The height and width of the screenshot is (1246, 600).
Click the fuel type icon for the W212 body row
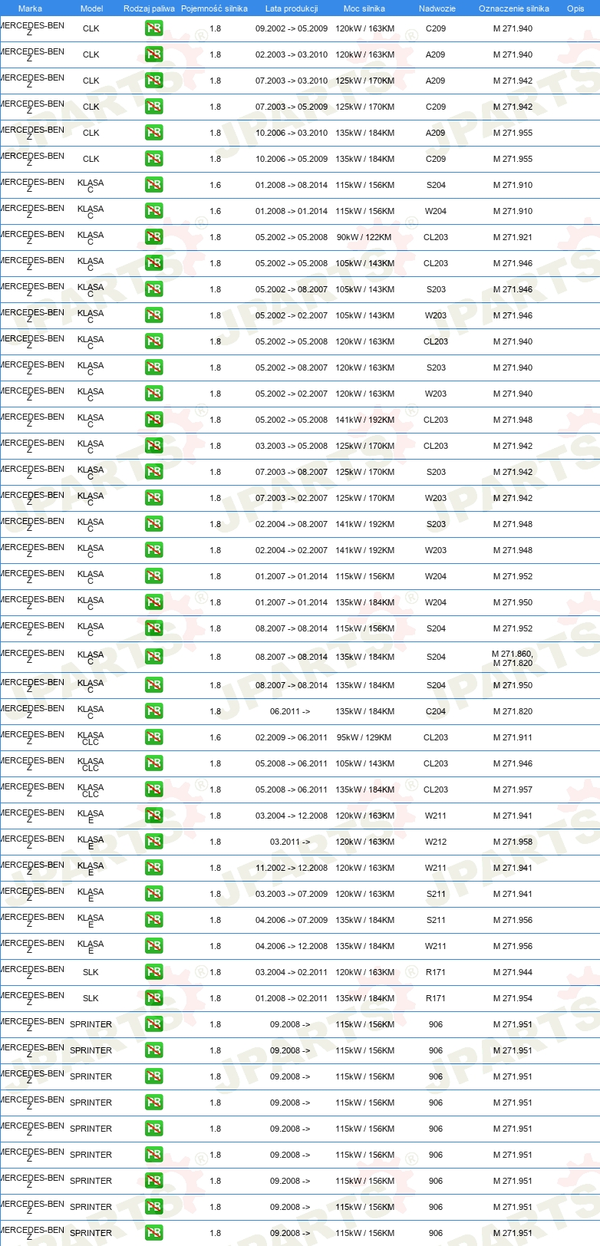[154, 842]
